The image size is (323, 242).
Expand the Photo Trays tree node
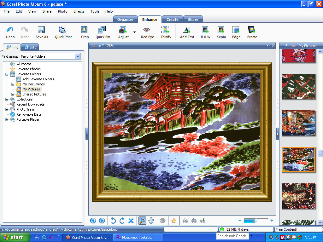point(7,109)
